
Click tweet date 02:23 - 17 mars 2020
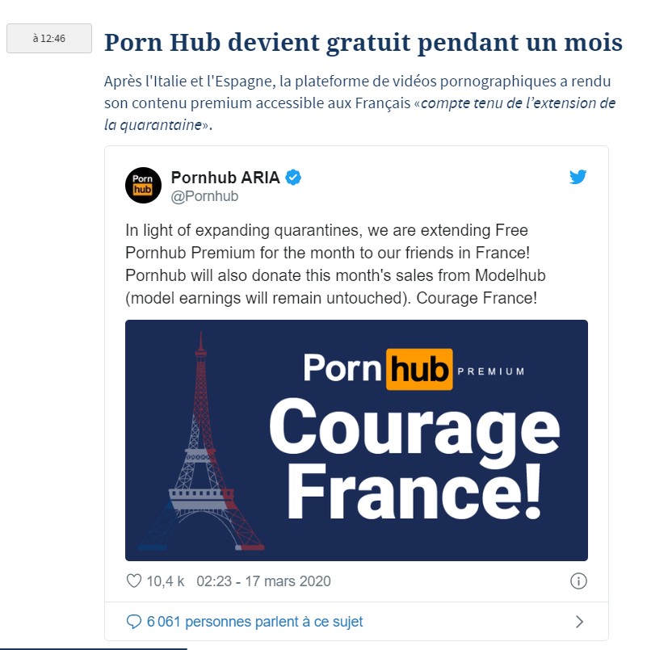pyautogui.click(x=263, y=581)
